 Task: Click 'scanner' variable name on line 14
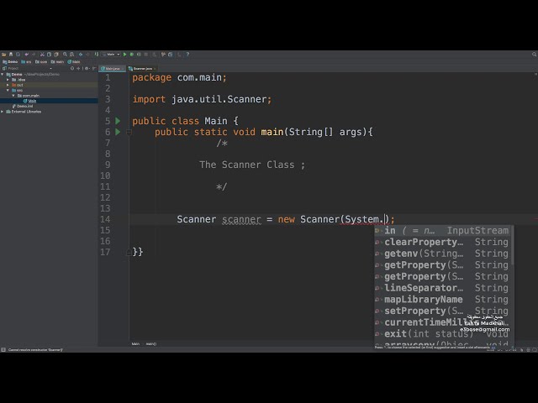coord(241,219)
